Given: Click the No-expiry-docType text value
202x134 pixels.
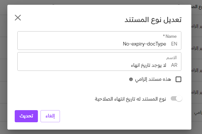Looking at the screenshot, I should click(144, 44).
